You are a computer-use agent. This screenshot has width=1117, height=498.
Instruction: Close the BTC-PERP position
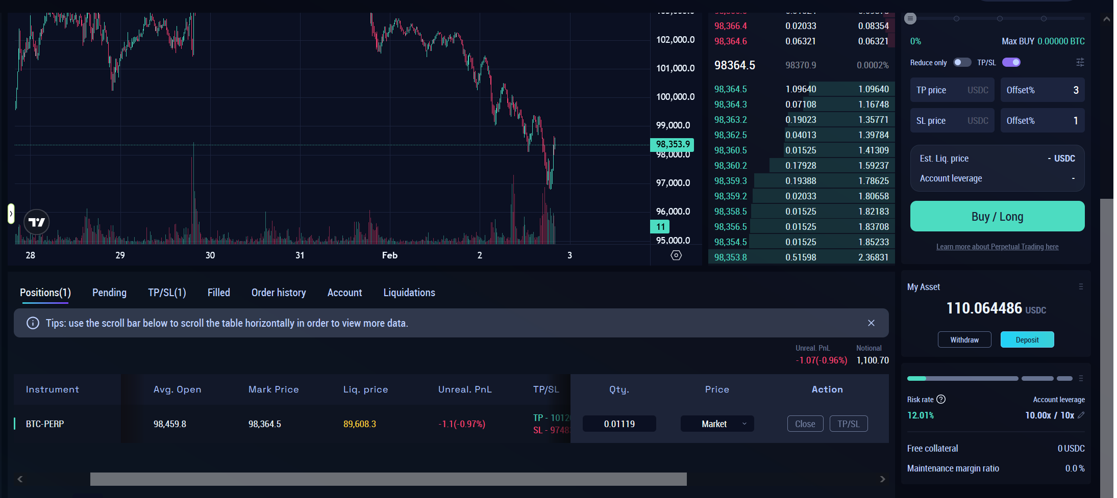click(805, 424)
